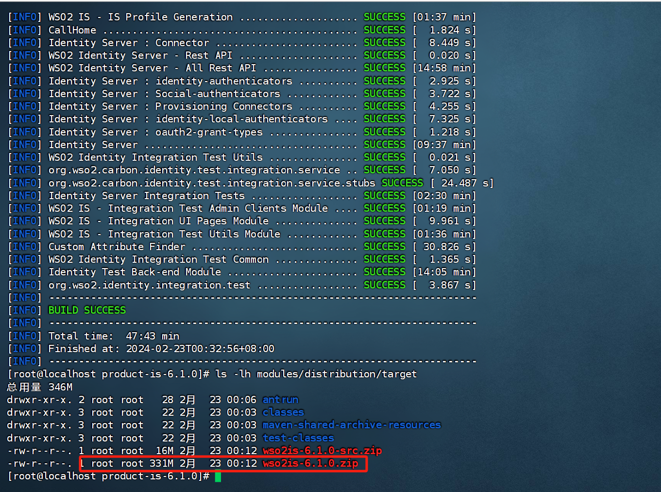Click 'WSO2 IS - Integration Test Utils Module'

164,234
